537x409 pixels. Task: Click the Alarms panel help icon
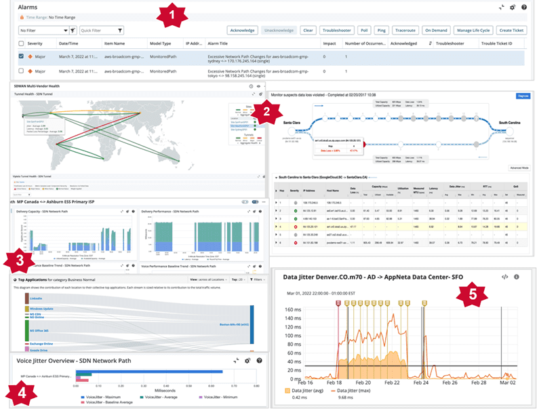524,7
